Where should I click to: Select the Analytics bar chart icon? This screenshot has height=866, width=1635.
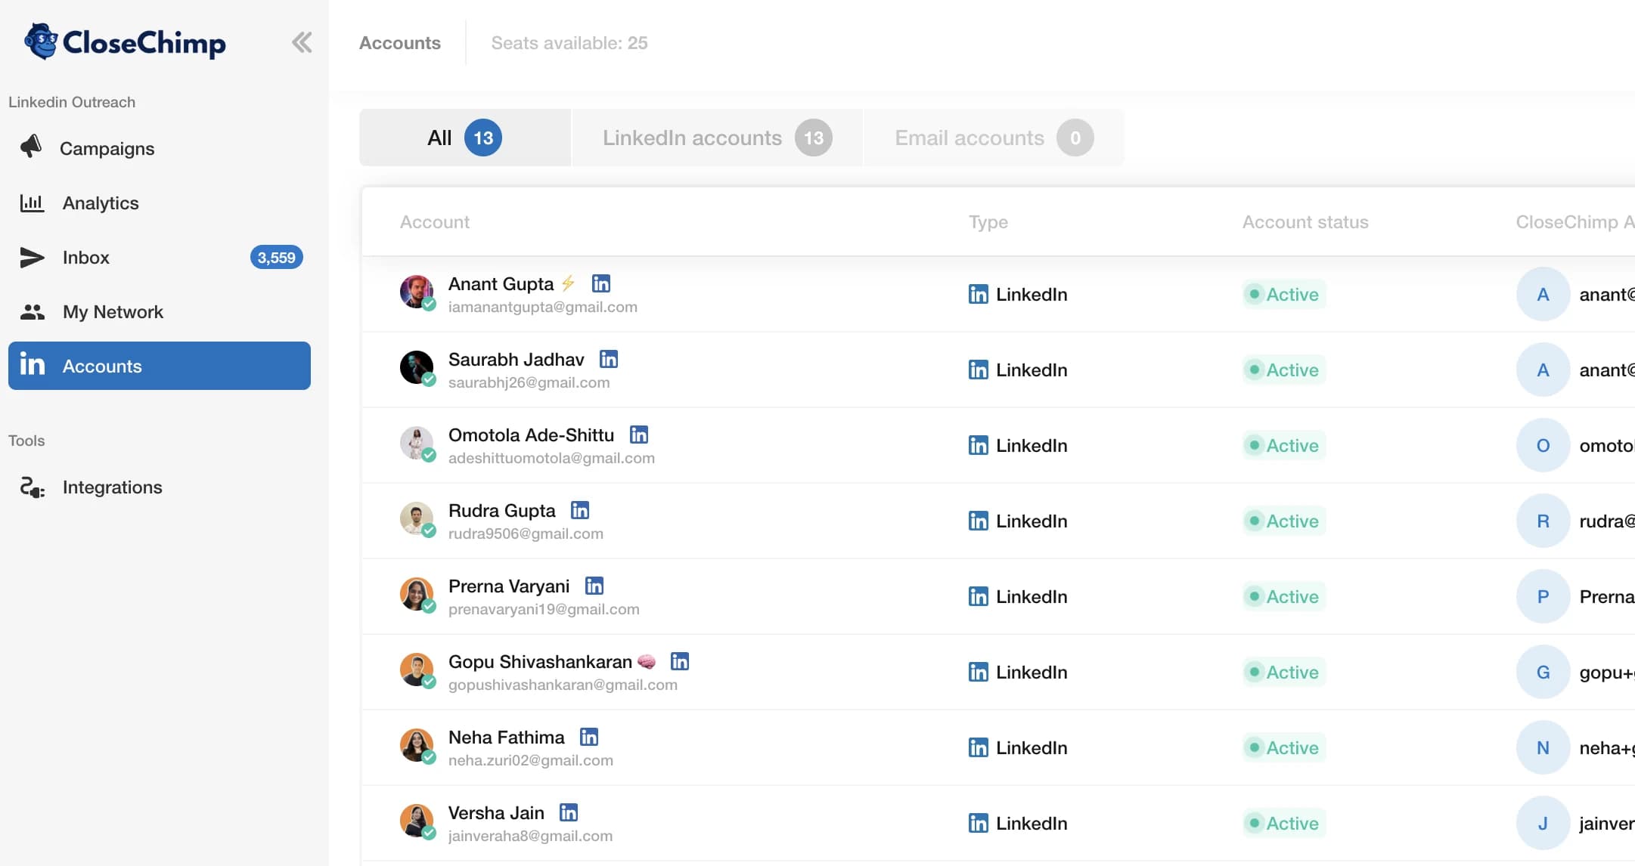31,203
